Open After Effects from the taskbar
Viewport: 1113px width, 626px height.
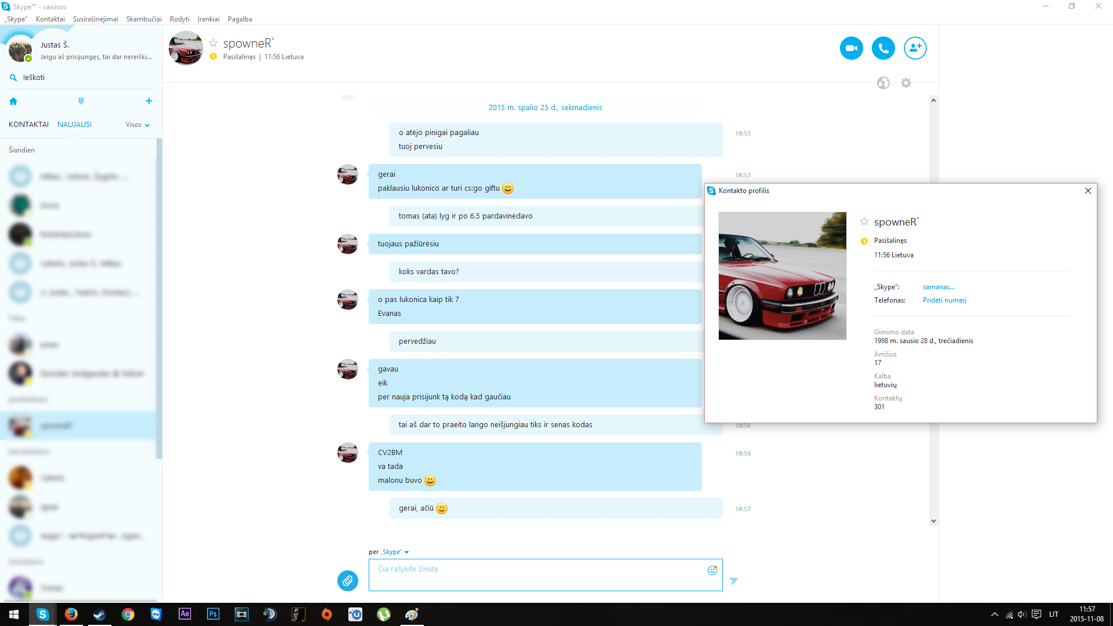click(x=184, y=614)
